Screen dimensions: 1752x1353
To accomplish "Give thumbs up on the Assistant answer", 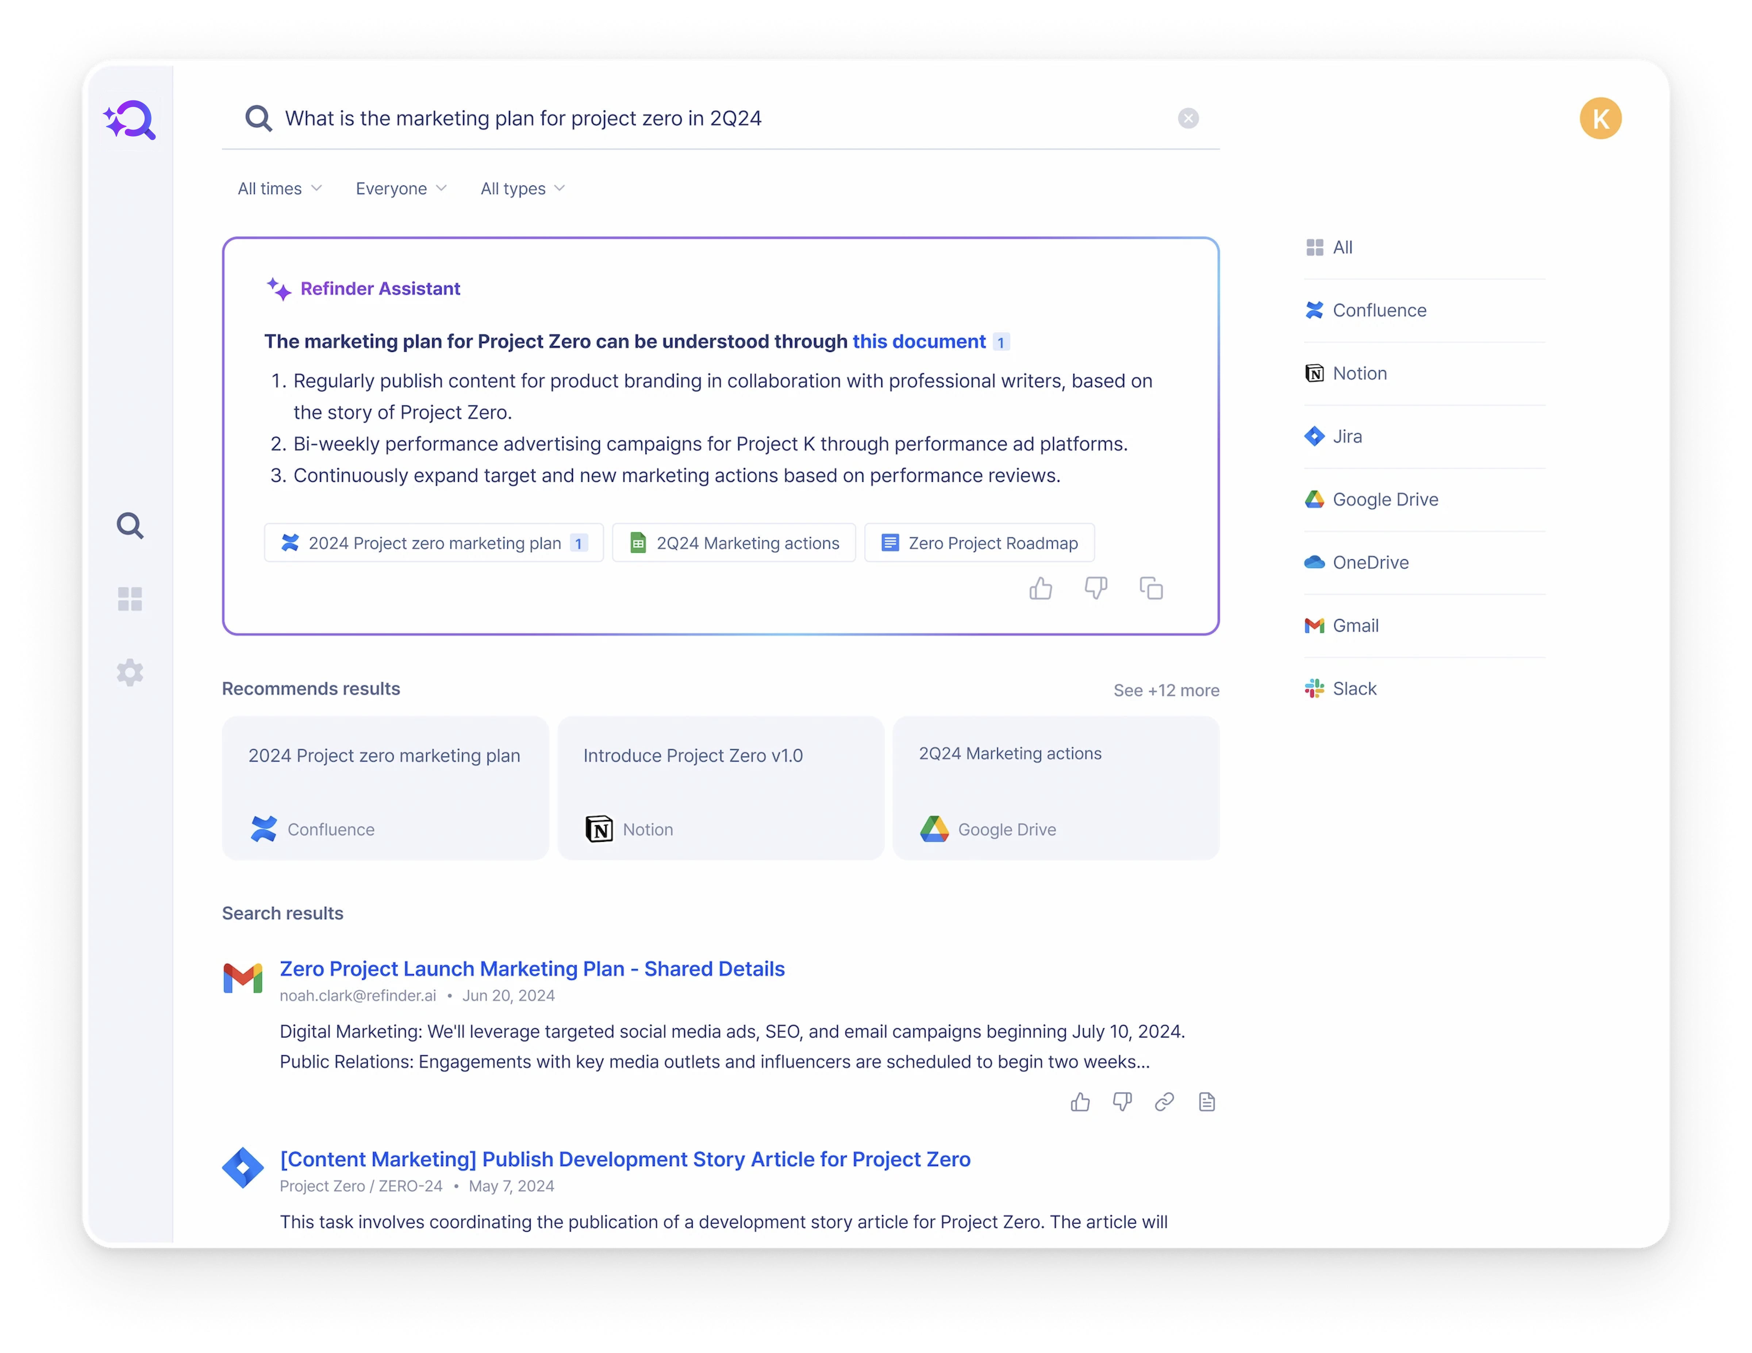I will (x=1041, y=588).
